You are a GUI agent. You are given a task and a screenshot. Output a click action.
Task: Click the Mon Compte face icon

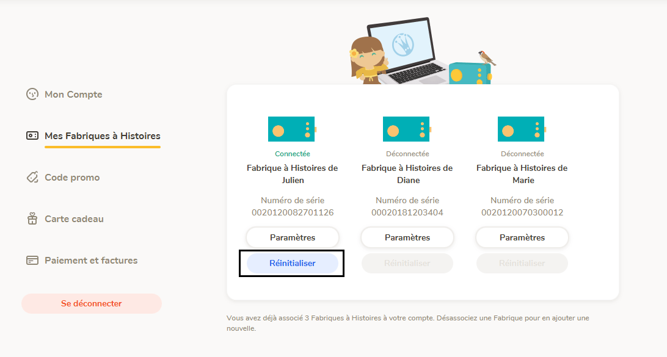[x=32, y=94]
